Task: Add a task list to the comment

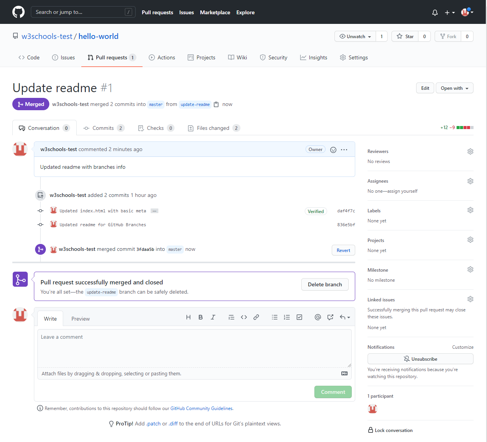Action: point(299,317)
